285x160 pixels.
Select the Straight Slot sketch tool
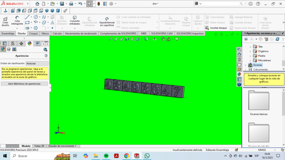(27, 28)
